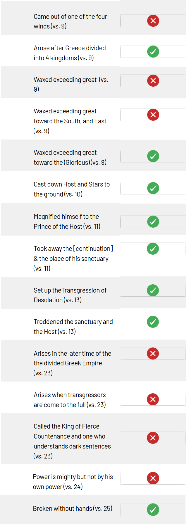Click green check for 'Transgression of Desolation'
The image size is (189, 524).
153,290
